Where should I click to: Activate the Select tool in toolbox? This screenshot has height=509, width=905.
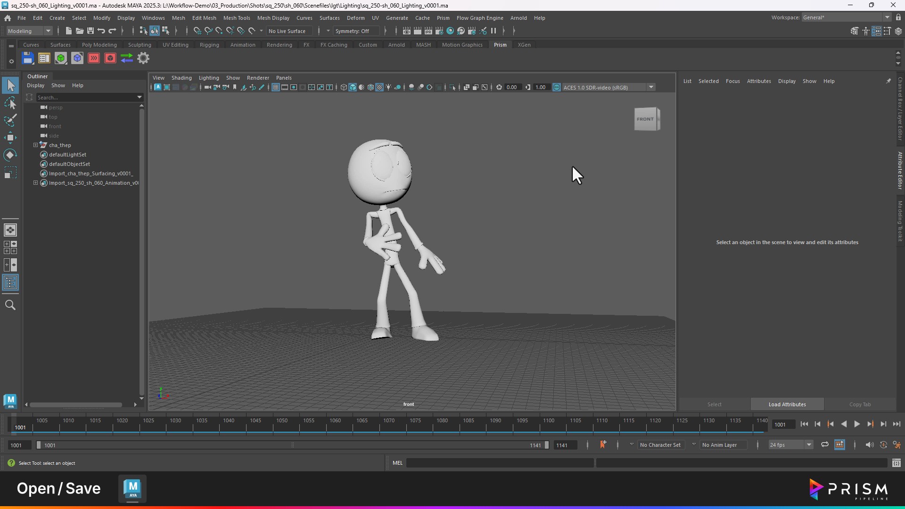[10, 85]
